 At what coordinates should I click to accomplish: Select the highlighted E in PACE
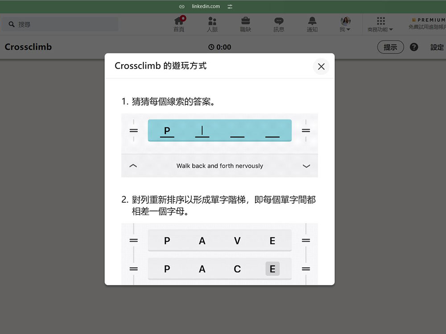tap(273, 269)
